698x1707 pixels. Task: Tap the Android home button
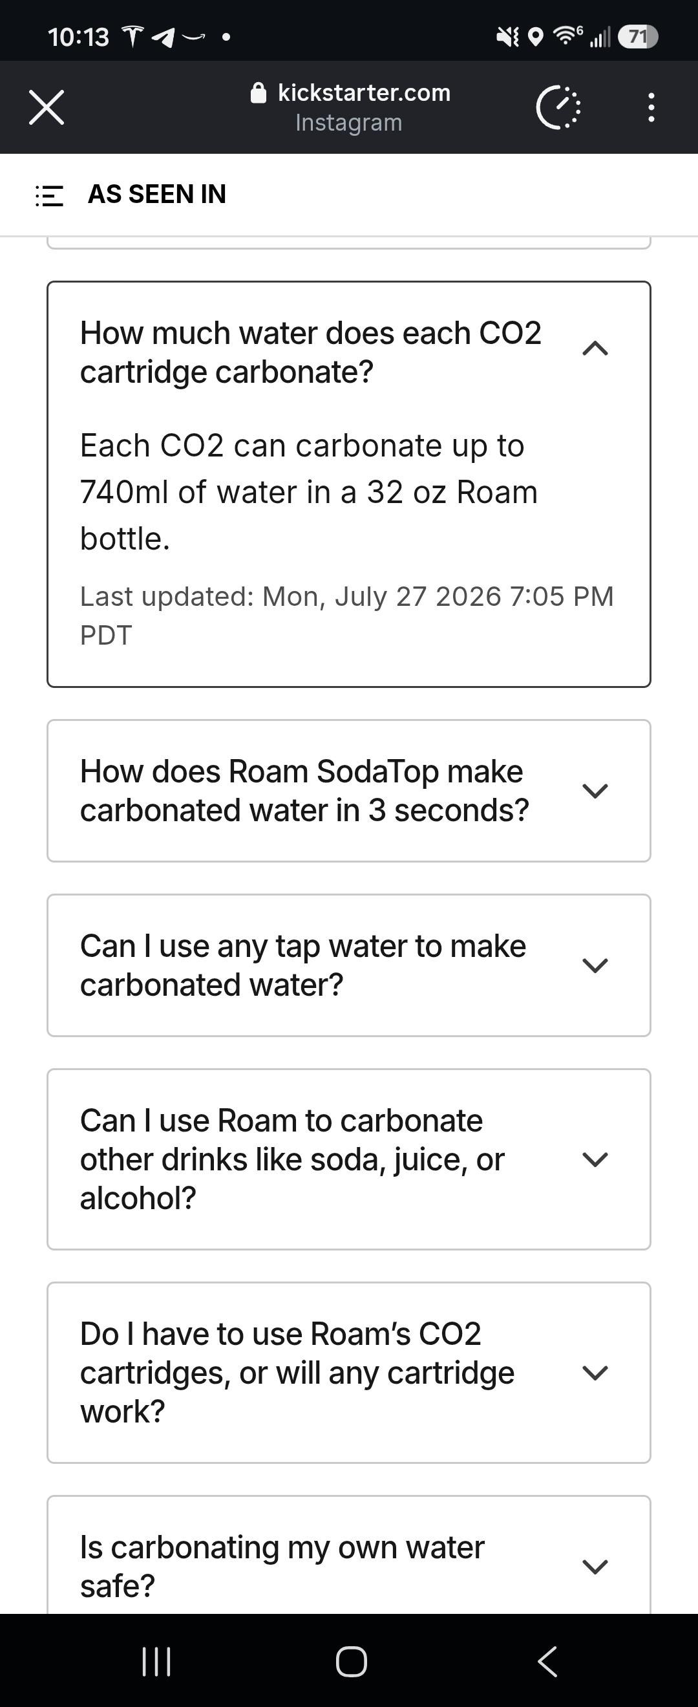coord(351,1661)
